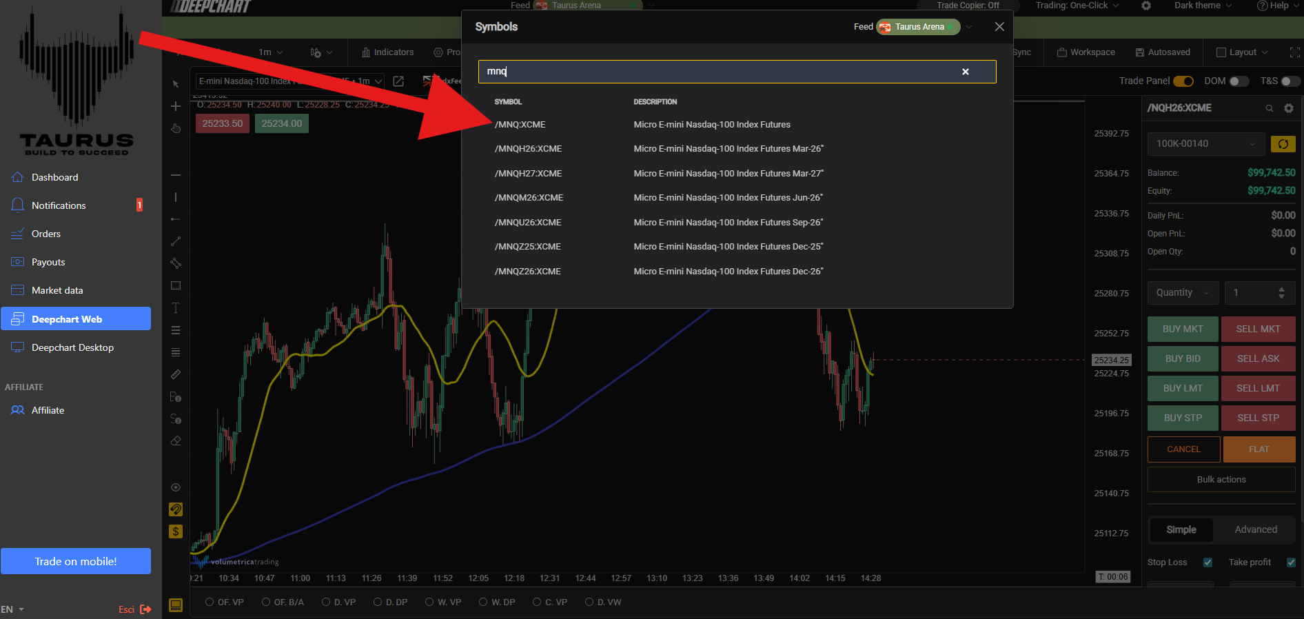
Task: Activate the hand pan tool
Action: click(176, 128)
